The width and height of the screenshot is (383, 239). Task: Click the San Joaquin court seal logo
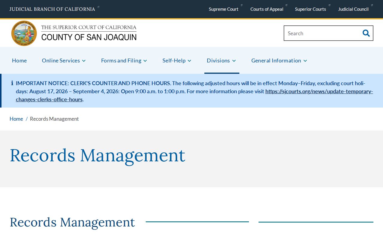(24, 33)
